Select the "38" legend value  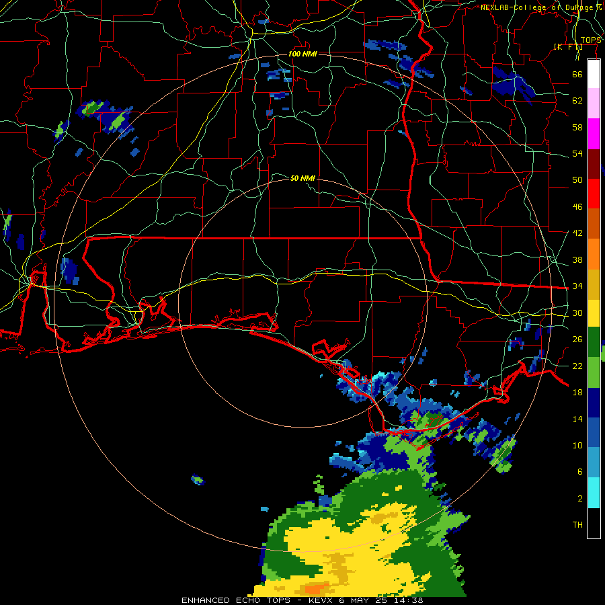tap(577, 259)
